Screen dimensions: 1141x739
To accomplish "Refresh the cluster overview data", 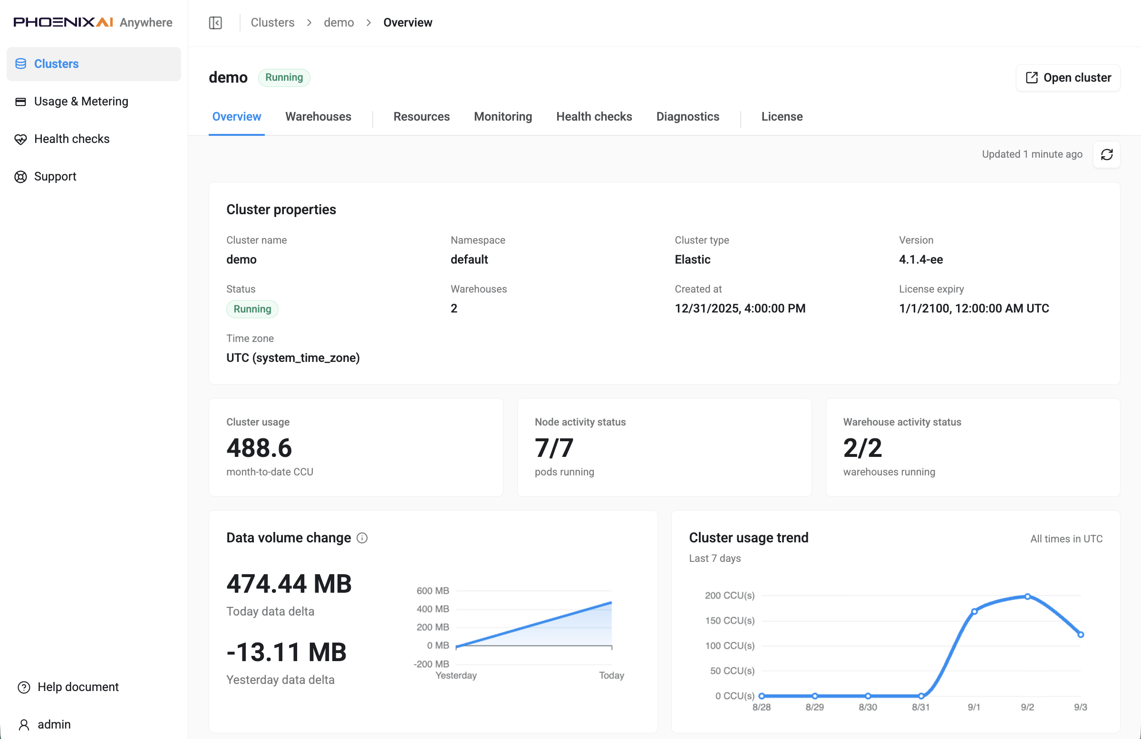I will [1106, 155].
